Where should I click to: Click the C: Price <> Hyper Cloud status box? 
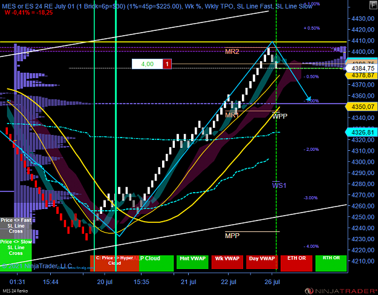(x=114, y=263)
